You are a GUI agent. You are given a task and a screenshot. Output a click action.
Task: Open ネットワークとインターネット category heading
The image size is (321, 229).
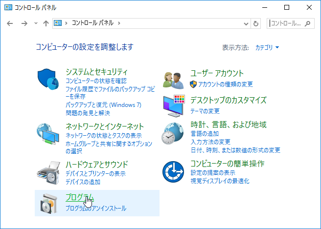[x=105, y=126]
